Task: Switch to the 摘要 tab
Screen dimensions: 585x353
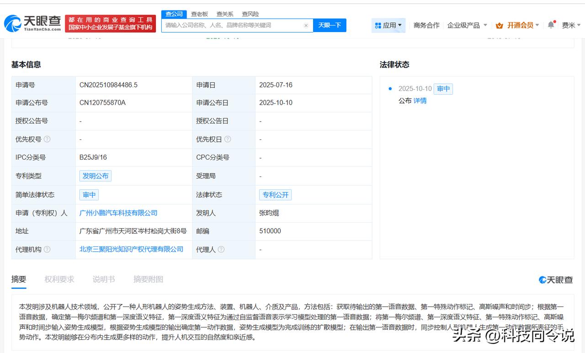Action: tap(19, 279)
